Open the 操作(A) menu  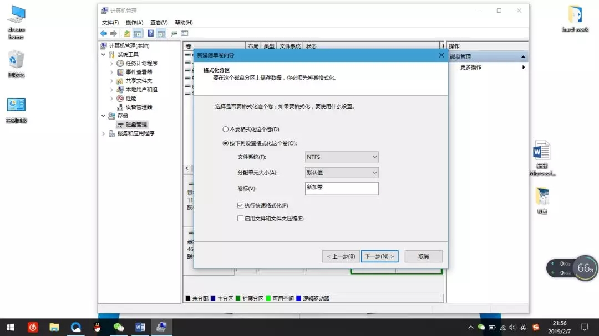pos(133,22)
